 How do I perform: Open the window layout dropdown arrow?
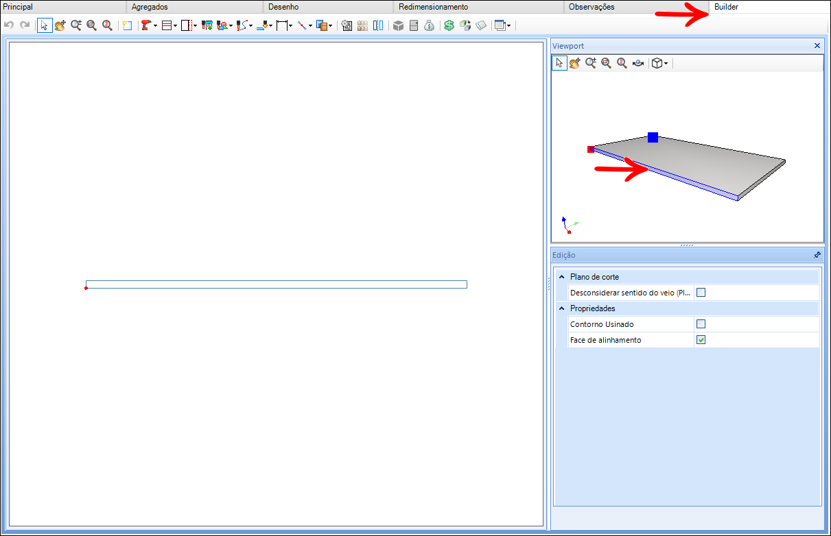pyautogui.click(x=508, y=26)
